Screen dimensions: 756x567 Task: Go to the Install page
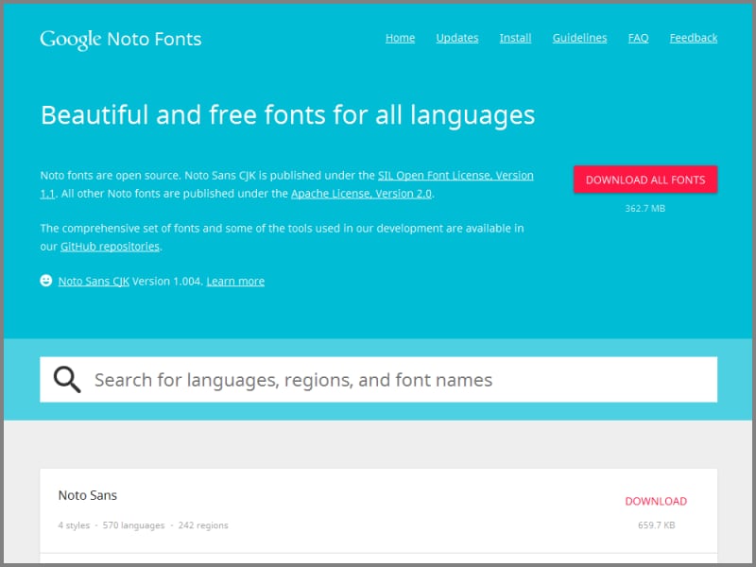pos(515,38)
